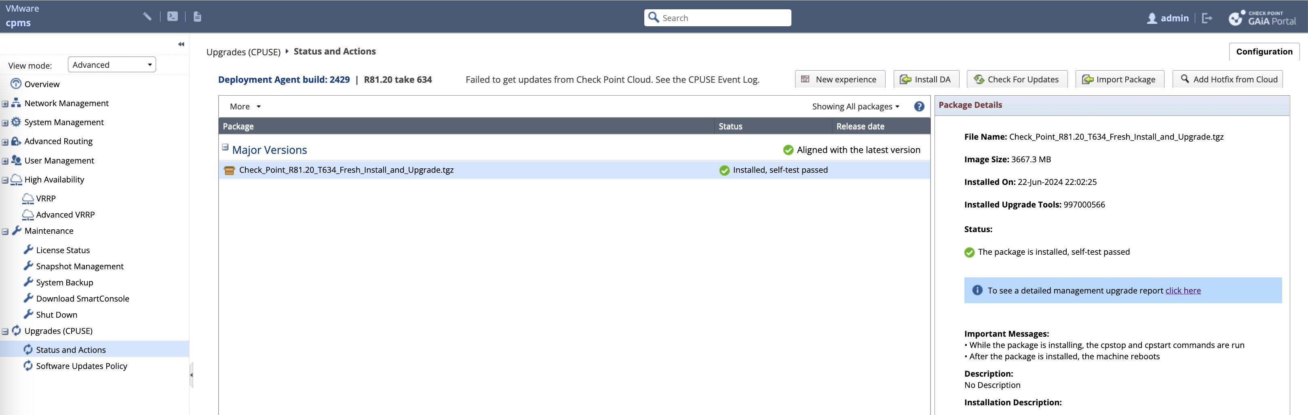Open the Showing All packages filter
This screenshot has height=415, width=1308.
855,107
